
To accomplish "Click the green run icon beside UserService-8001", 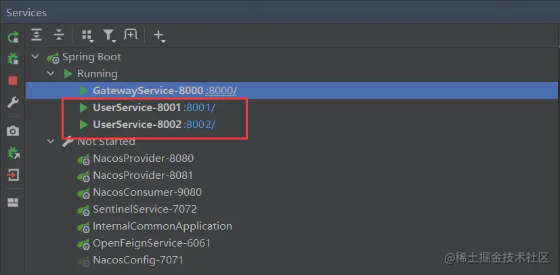I will 84,108.
